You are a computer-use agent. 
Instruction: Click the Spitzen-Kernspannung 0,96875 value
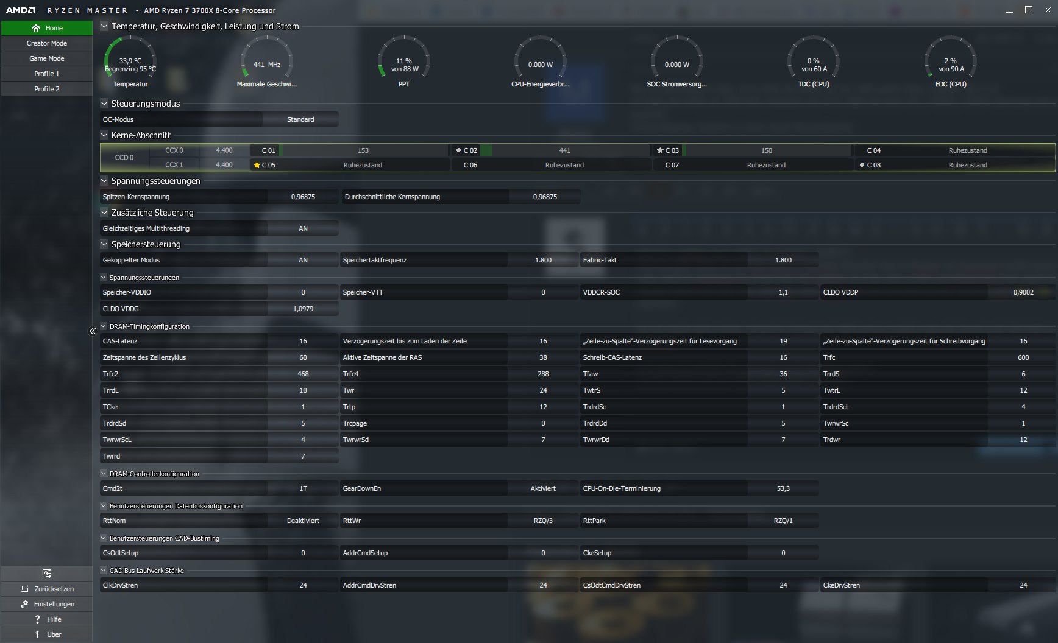(x=303, y=197)
